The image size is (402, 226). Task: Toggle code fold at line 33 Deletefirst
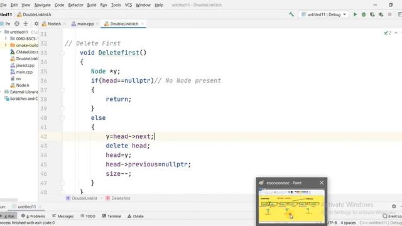(62, 53)
